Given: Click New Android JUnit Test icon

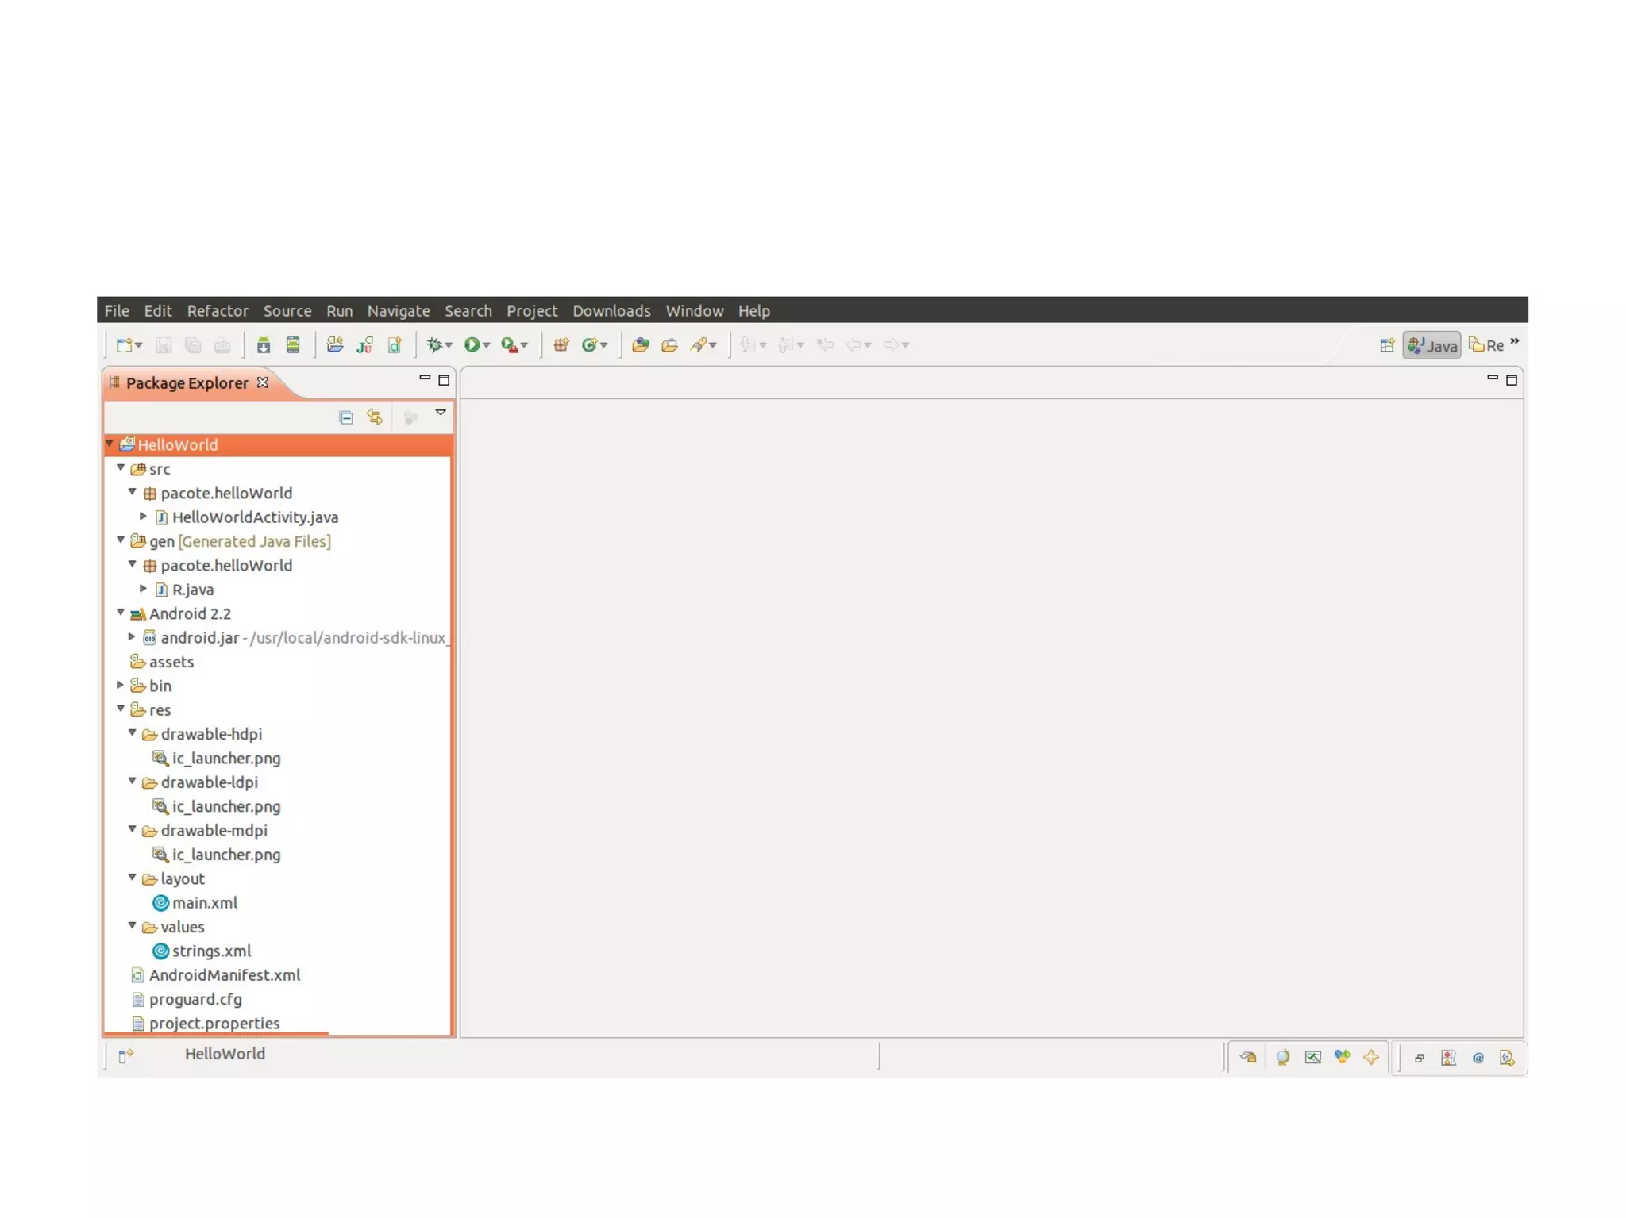Looking at the screenshot, I should (x=364, y=344).
